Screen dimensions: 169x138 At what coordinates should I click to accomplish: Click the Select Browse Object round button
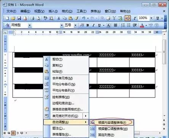tap(164, 124)
